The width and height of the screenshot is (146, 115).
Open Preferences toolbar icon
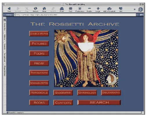point(80,9)
